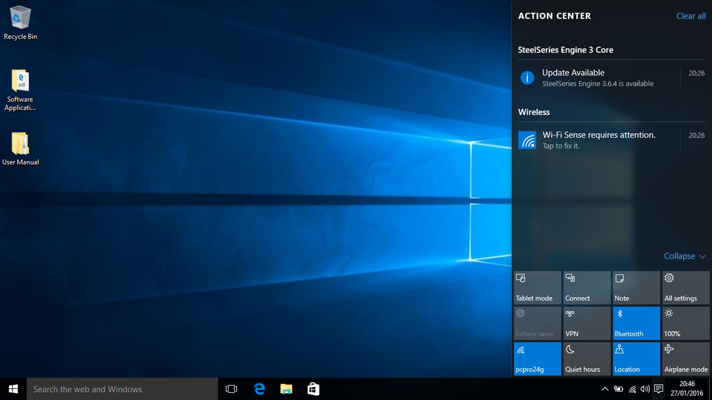Collapse the quick actions panel
This screenshot has width=712, height=400.
[x=684, y=256]
